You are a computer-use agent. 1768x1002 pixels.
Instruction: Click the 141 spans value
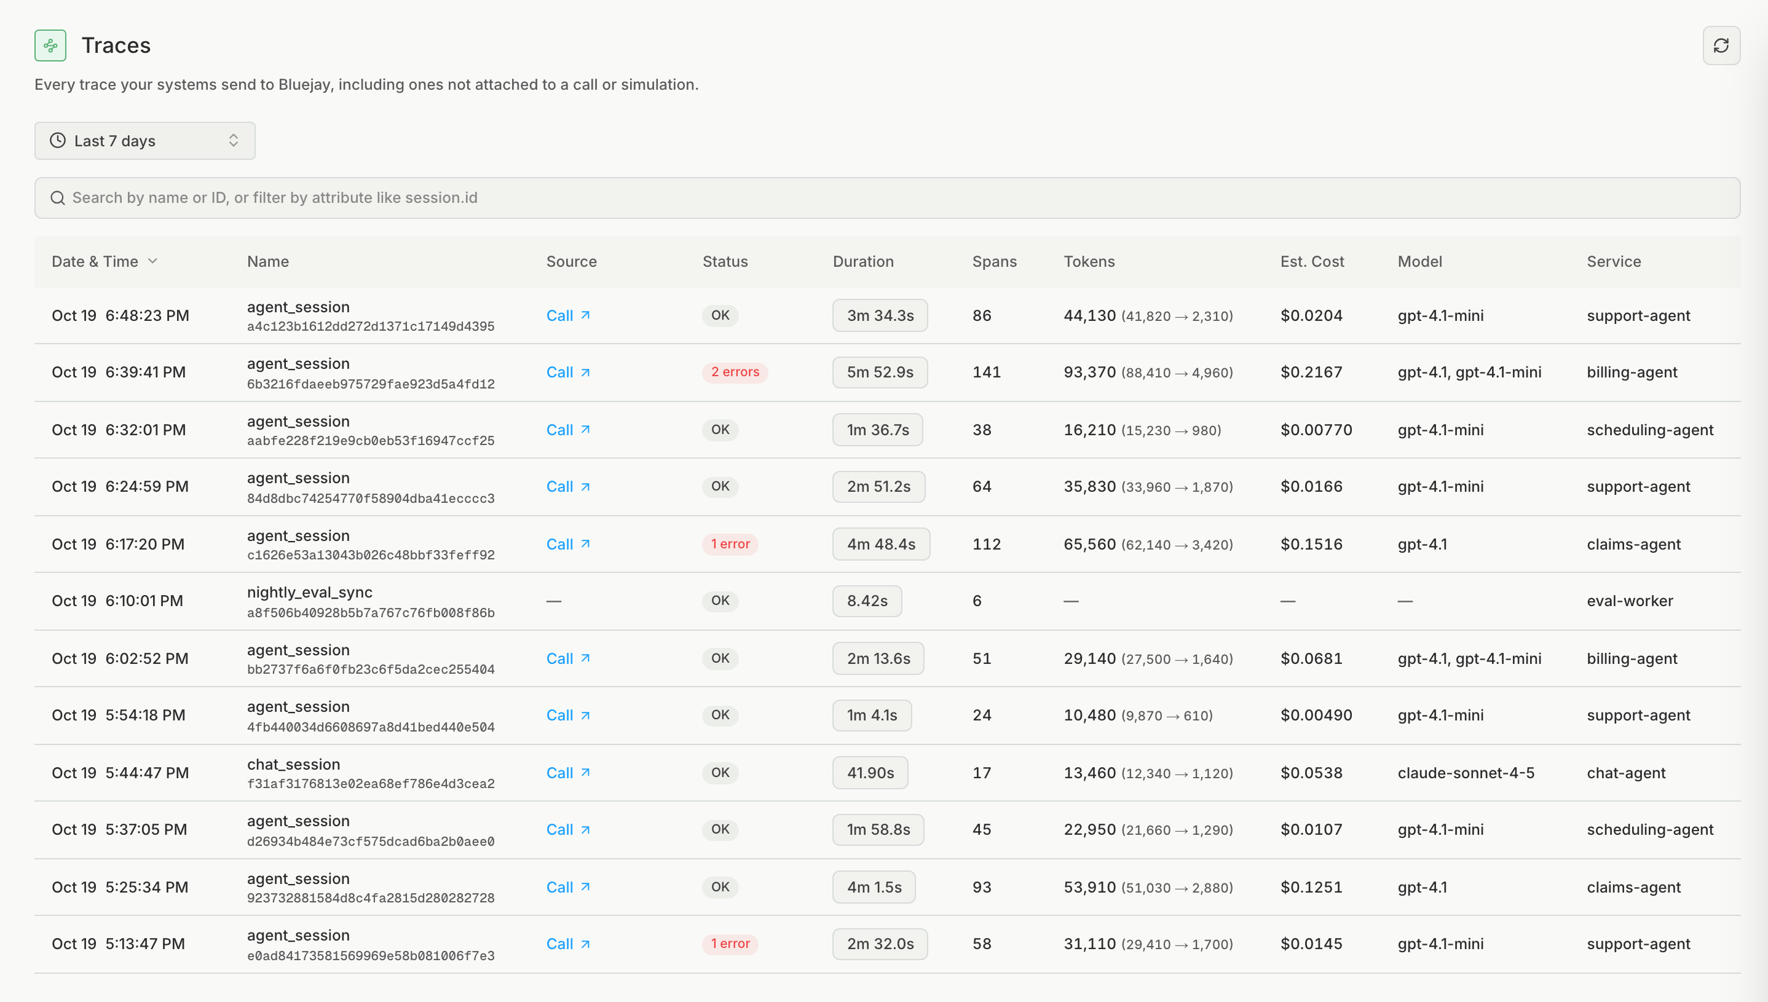pos(986,373)
